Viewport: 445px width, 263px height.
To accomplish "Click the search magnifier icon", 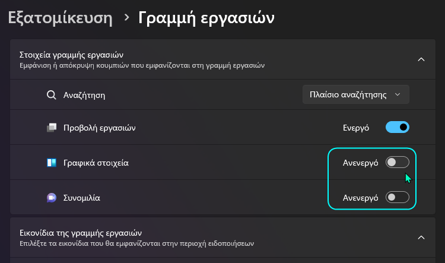I will click(52, 94).
